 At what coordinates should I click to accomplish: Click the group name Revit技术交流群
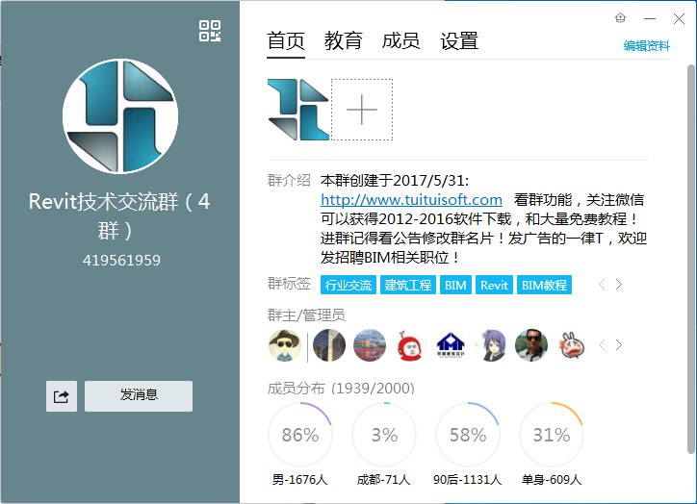119,216
